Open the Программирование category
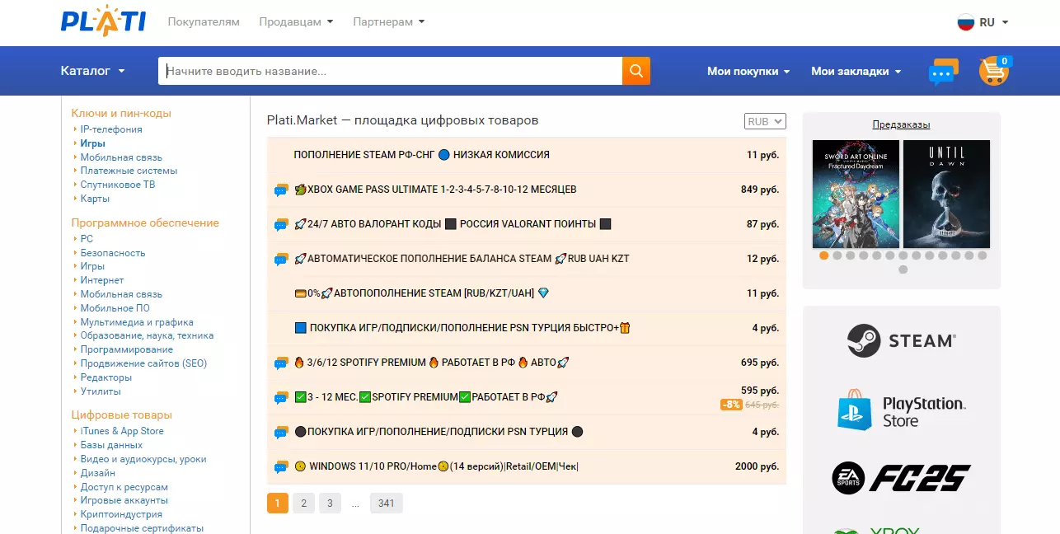The height and width of the screenshot is (534, 1060). (127, 349)
